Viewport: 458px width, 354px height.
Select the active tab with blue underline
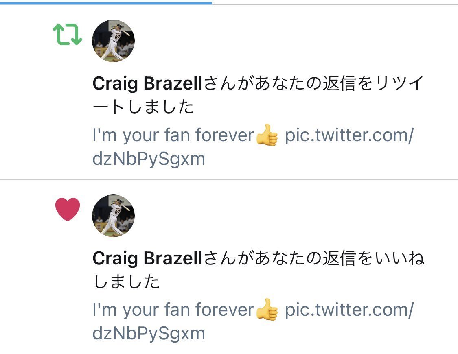pyautogui.click(x=106, y=2)
